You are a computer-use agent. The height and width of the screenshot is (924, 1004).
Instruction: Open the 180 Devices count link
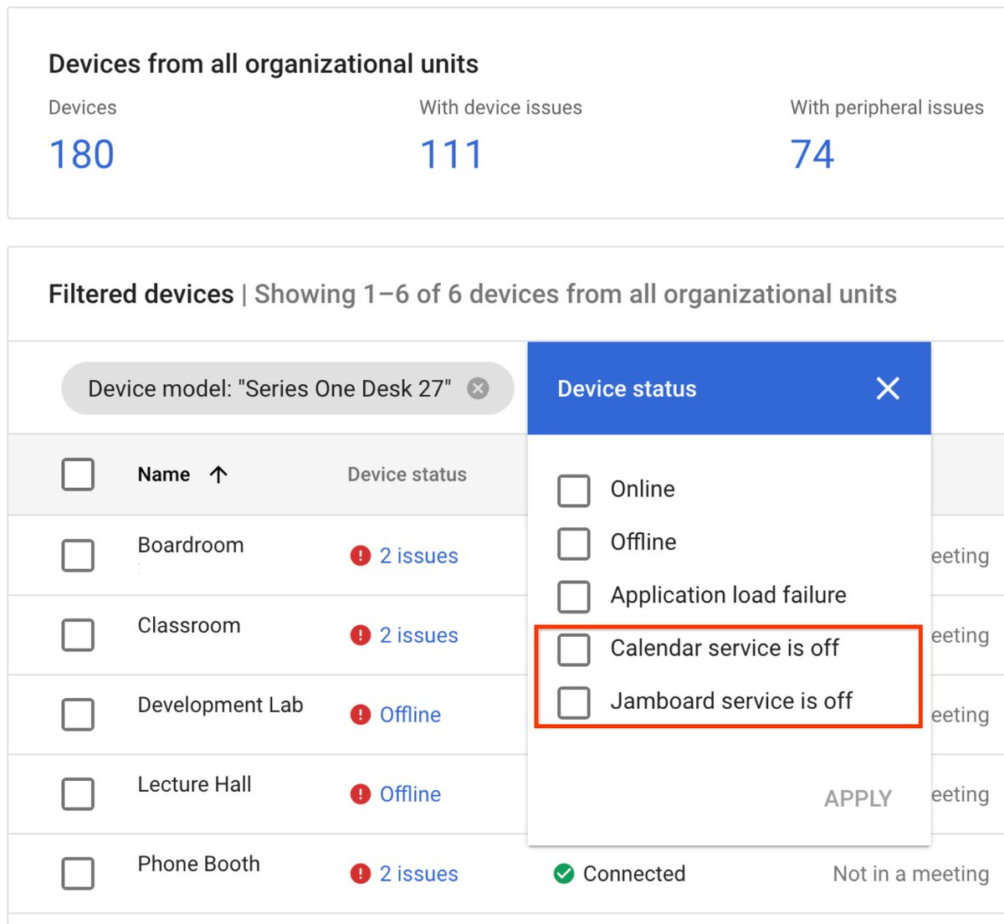tap(81, 153)
